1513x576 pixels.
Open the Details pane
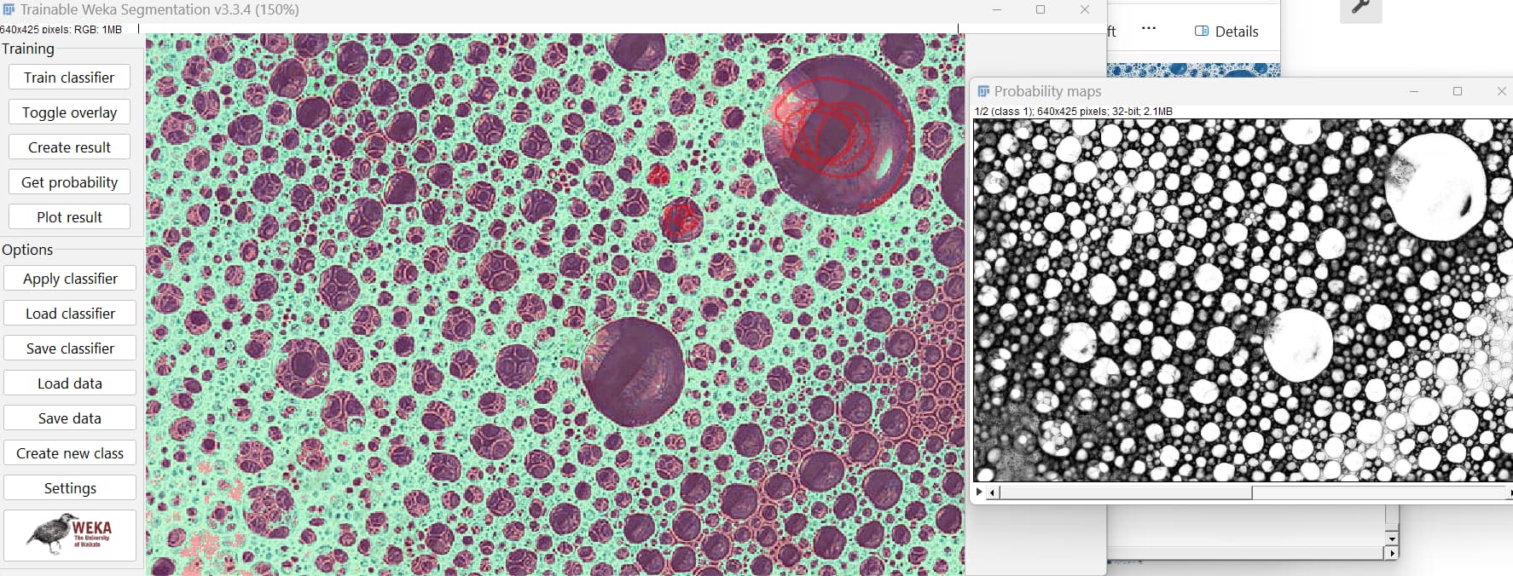pos(1226,32)
